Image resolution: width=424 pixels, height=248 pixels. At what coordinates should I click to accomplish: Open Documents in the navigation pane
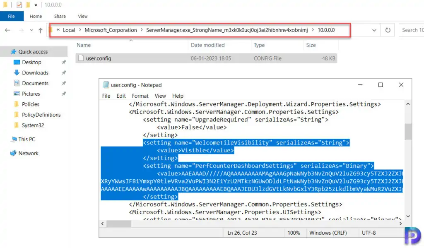coord(35,83)
